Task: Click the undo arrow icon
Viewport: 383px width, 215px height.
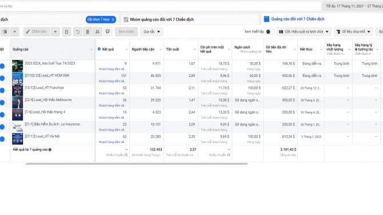Action: [77, 32]
